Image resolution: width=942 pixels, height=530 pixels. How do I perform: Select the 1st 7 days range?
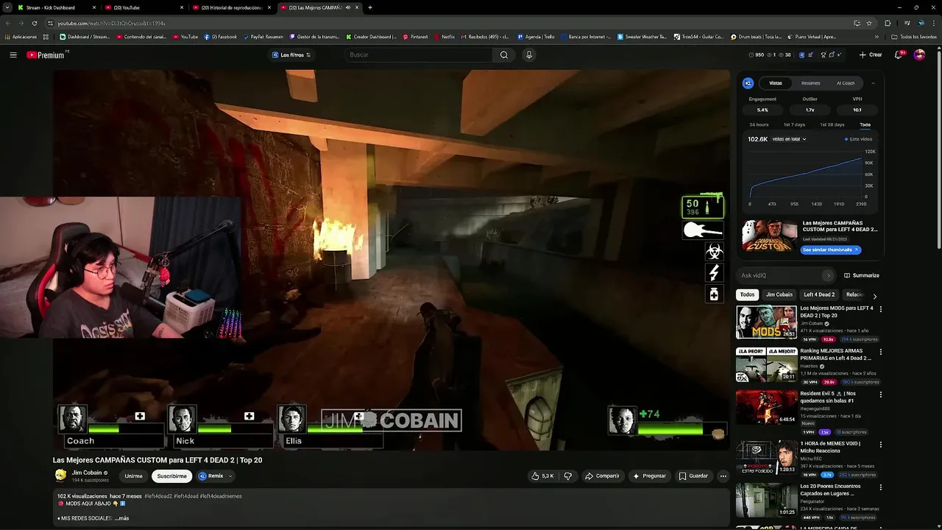[x=794, y=124]
